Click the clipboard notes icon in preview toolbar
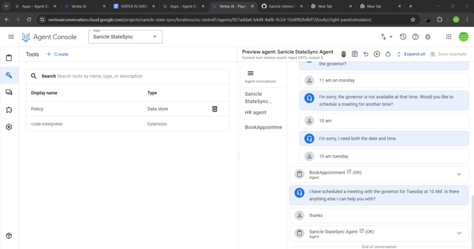 tap(355, 55)
